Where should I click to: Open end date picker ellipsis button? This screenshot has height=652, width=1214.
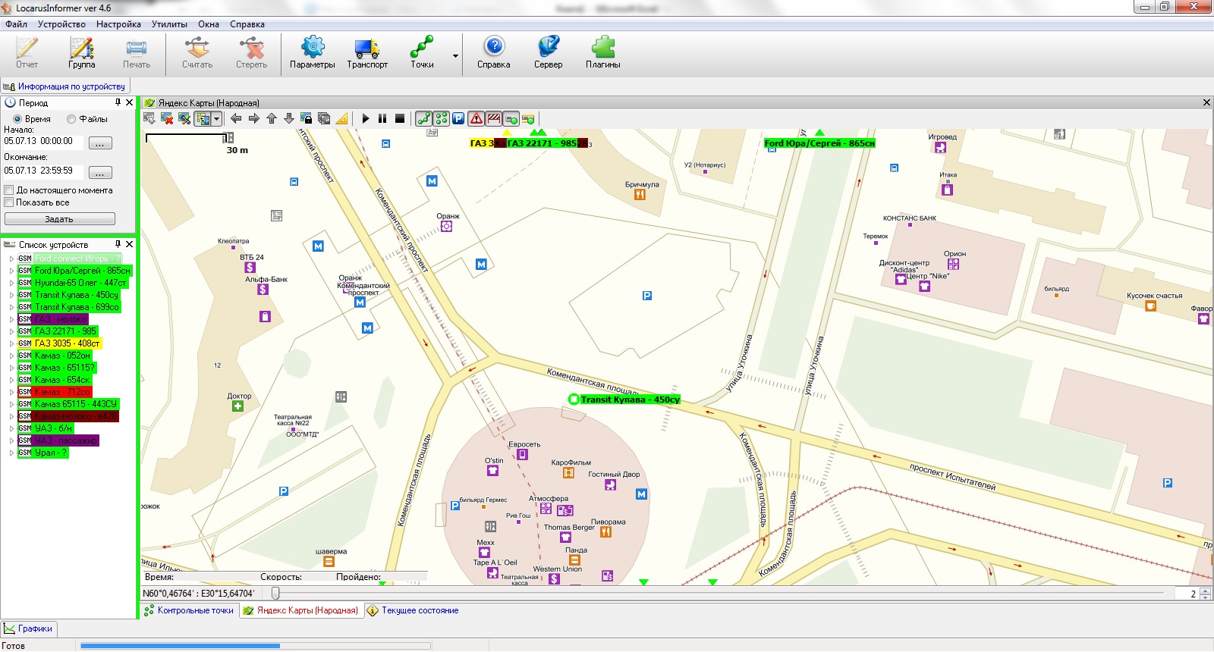click(x=100, y=173)
